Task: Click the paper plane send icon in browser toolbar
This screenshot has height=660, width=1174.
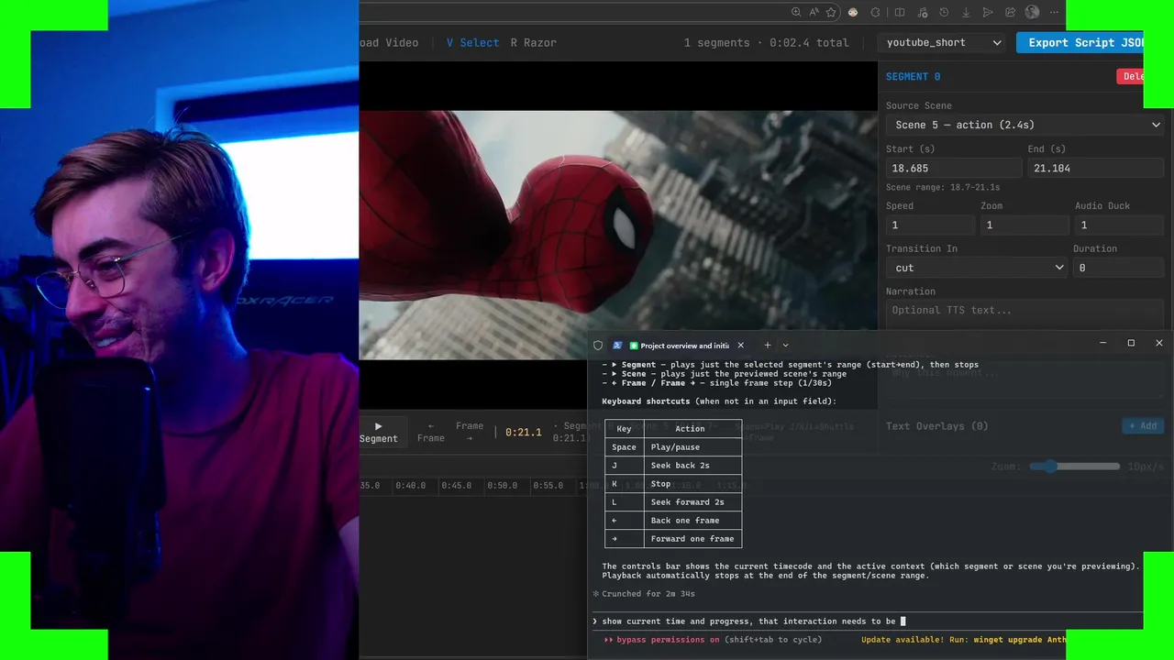Action: 988,12
